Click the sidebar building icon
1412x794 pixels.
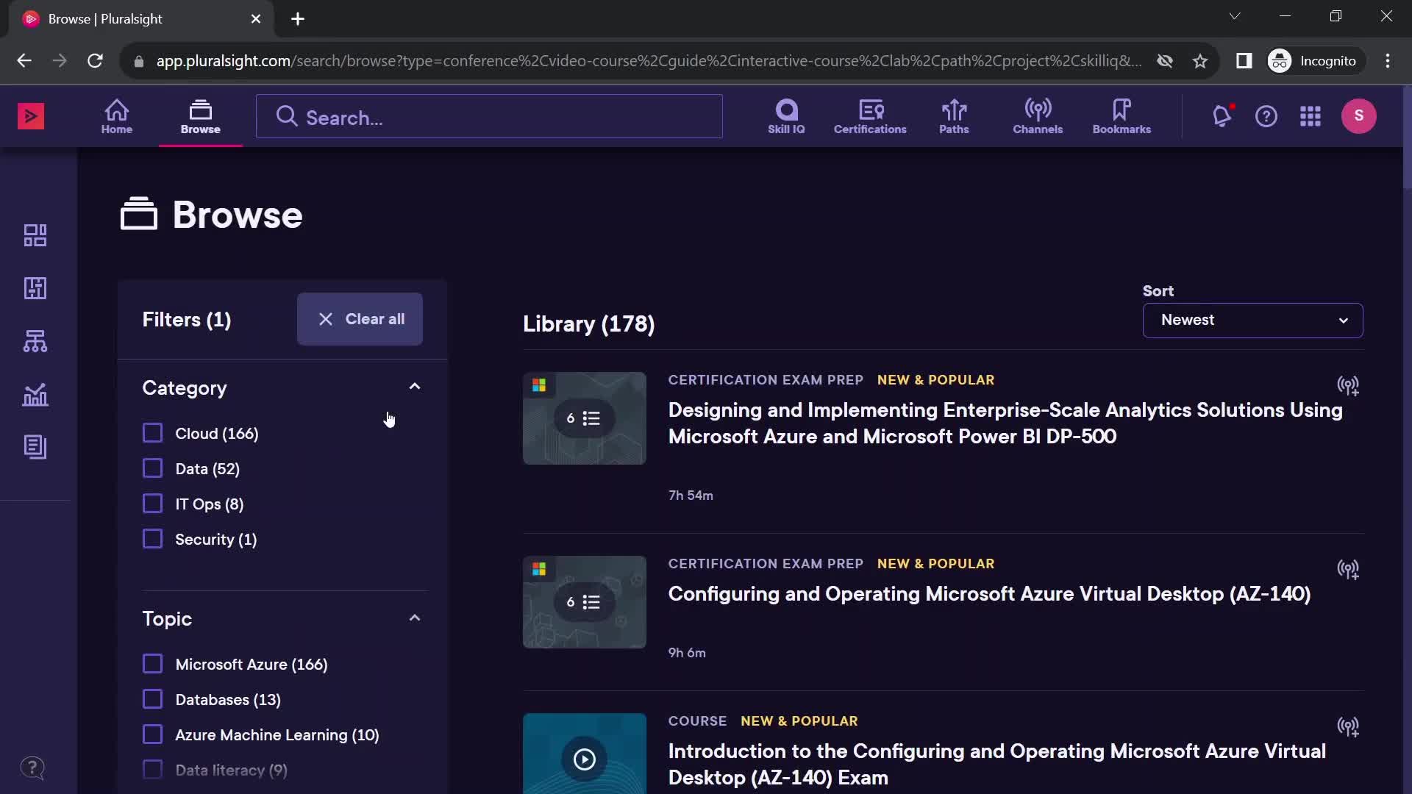[35, 288]
